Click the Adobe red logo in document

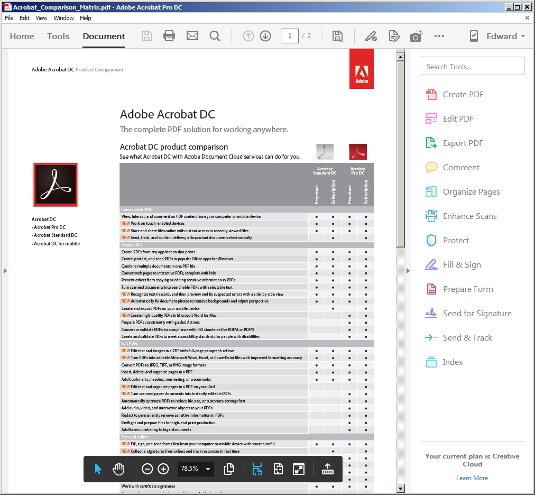coord(361,69)
